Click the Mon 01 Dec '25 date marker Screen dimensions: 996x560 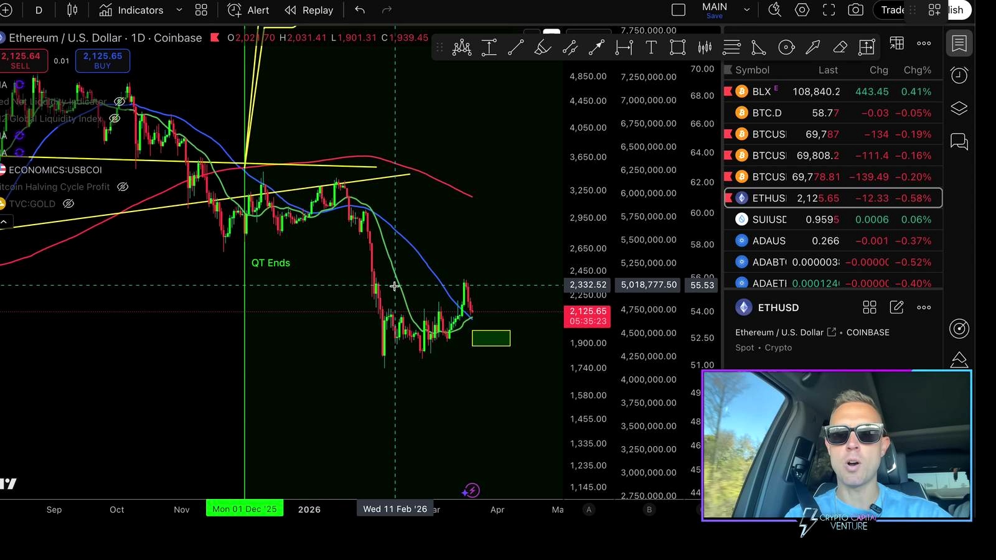(x=245, y=509)
